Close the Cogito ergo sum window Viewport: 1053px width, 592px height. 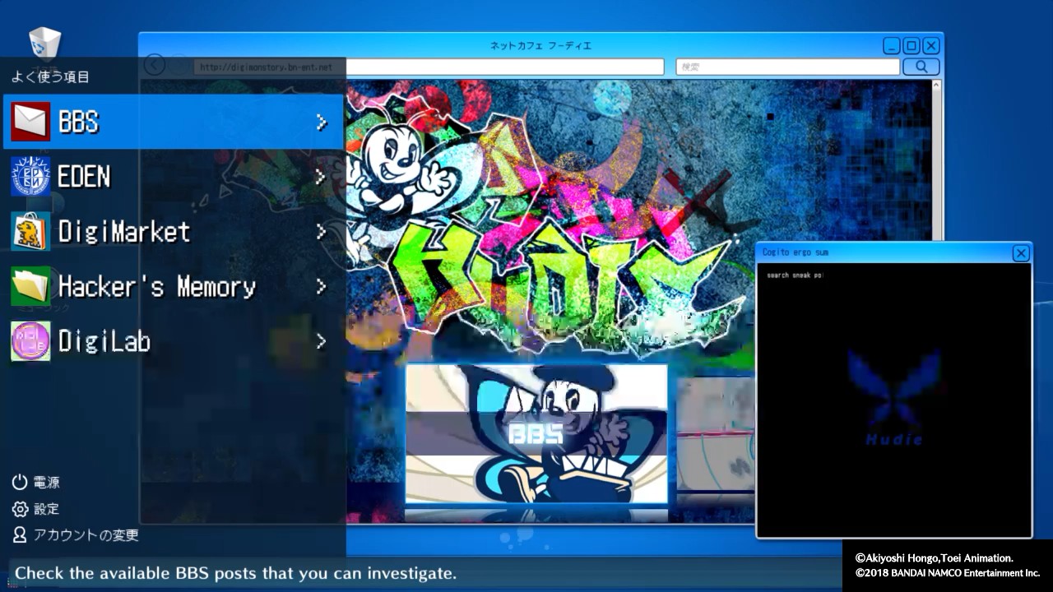(1020, 253)
